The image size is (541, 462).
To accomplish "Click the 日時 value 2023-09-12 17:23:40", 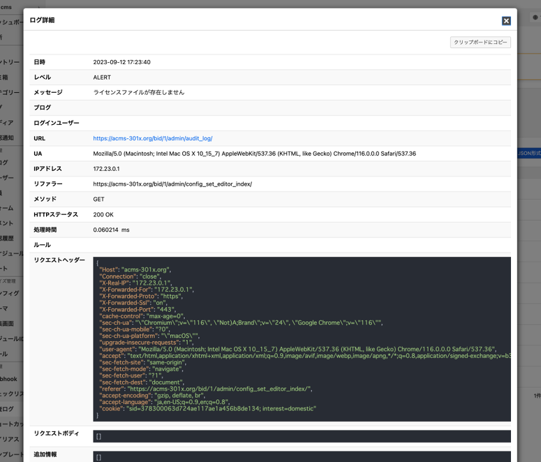I will pos(121,62).
